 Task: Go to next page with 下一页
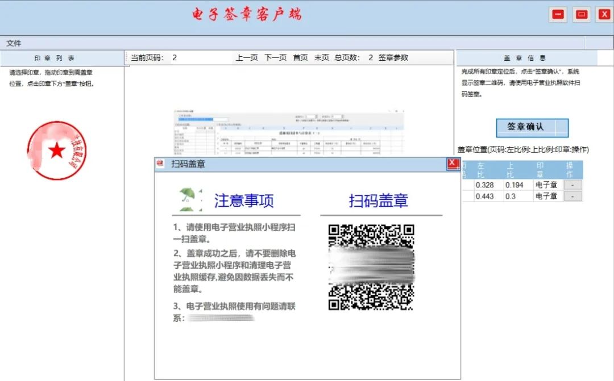(275, 57)
